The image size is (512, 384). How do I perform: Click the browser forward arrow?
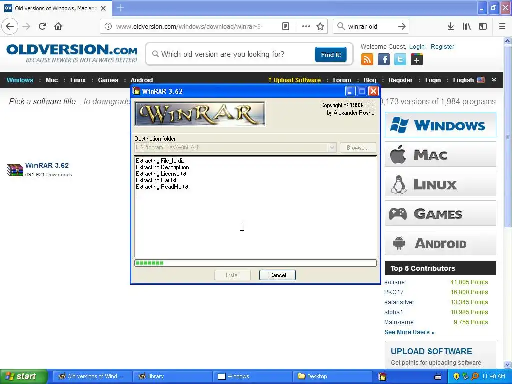point(26,26)
